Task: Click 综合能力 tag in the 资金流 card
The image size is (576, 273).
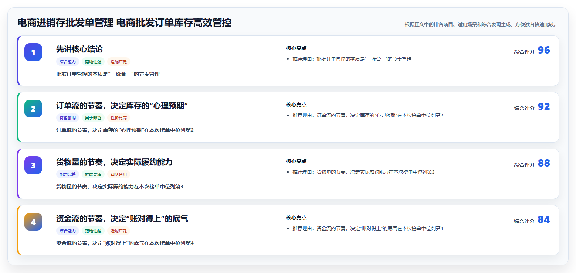Action: (x=68, y=231)
